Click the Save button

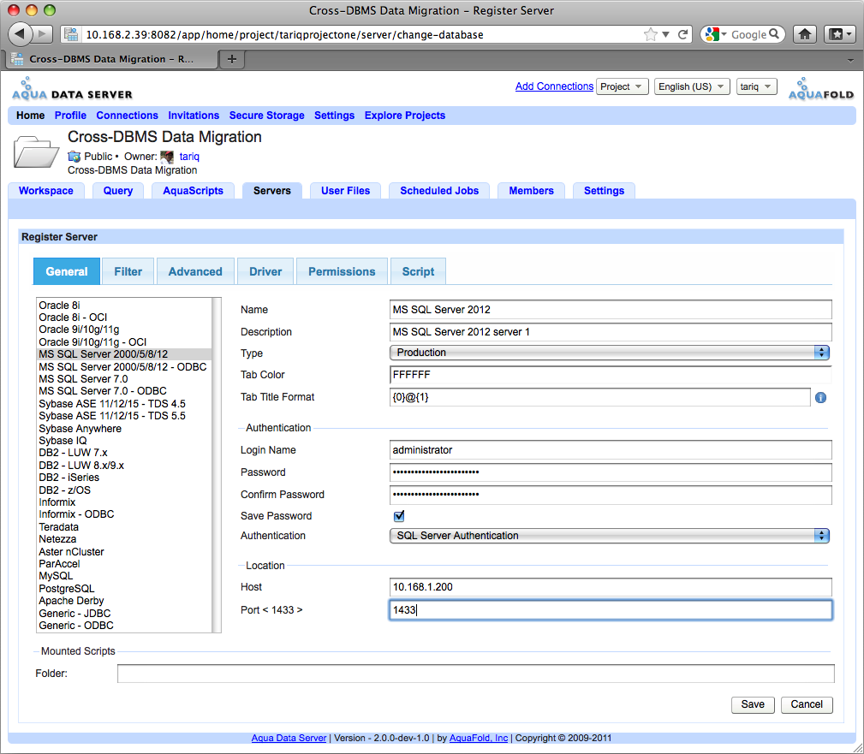(753, 704)
